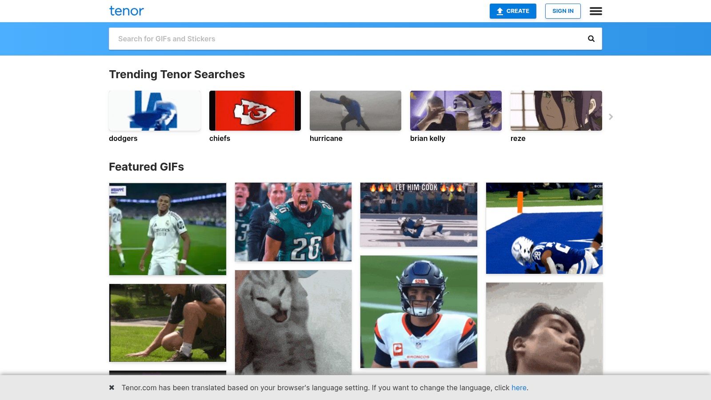Dismiss the language notice banner
The height and width of the screenshot is (400, 711).
tap(112, 388)
